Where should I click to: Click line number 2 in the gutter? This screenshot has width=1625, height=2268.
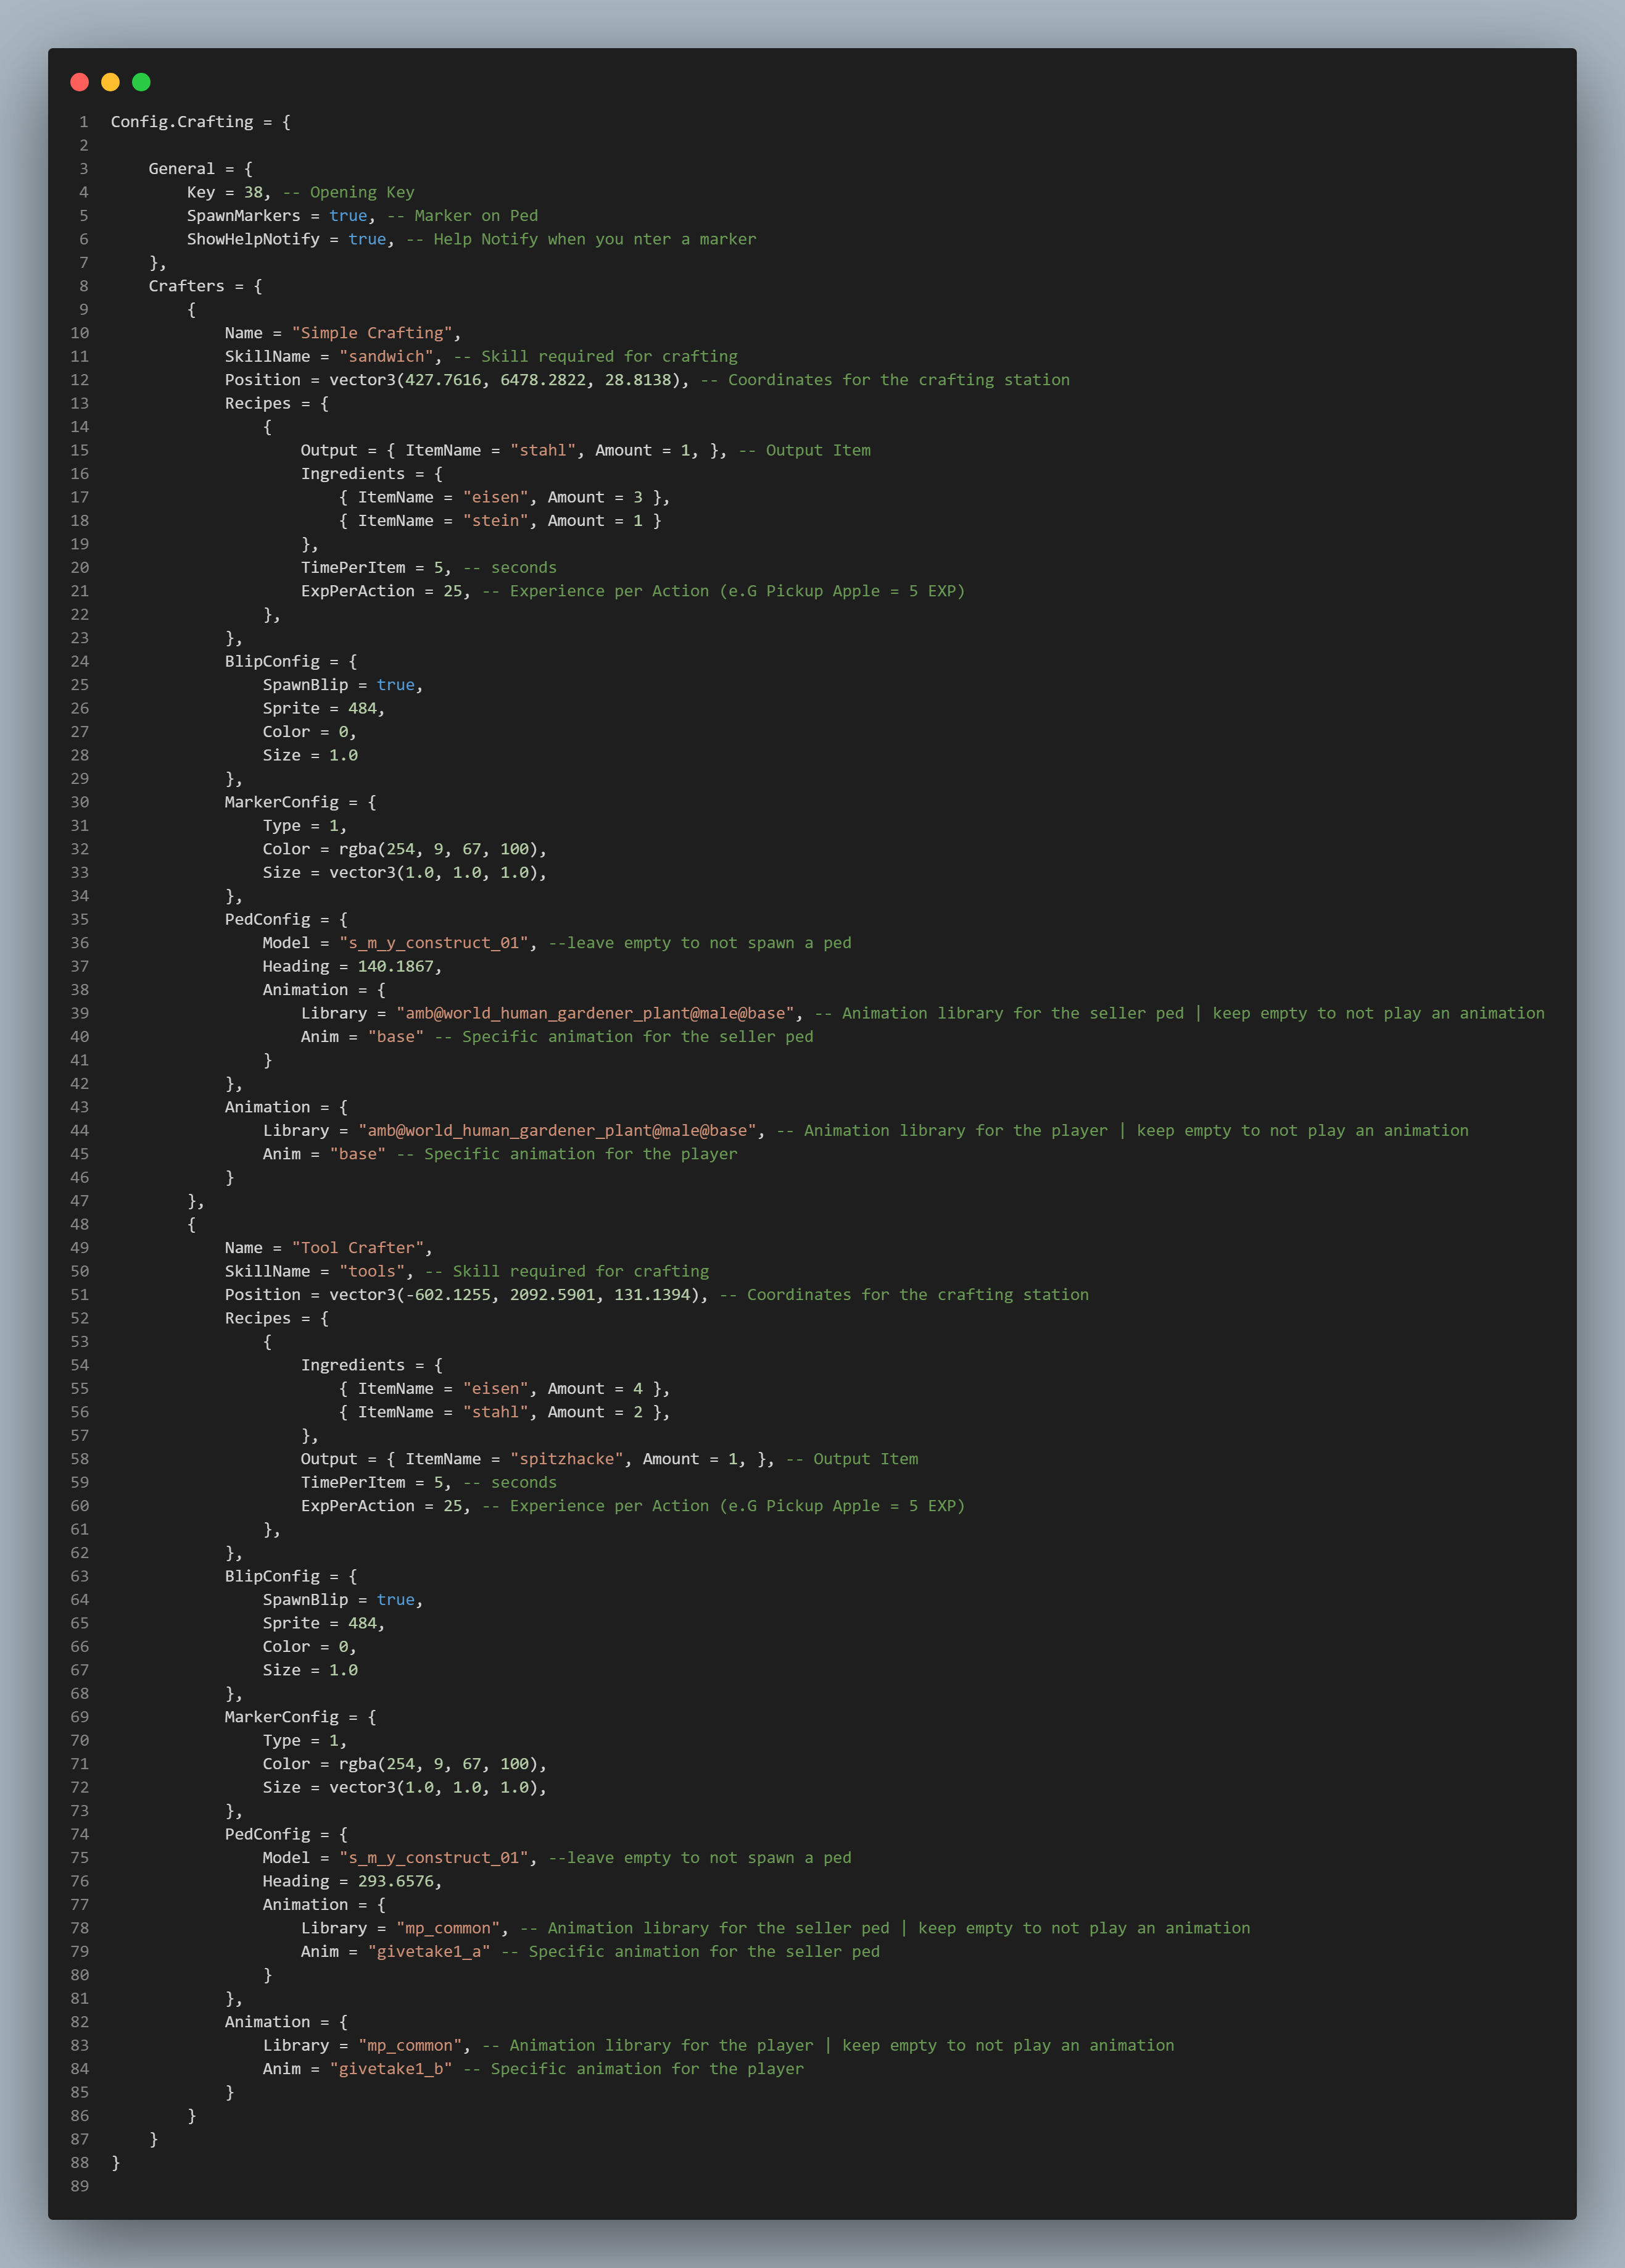pyautogui.click(x=84, y=145)
